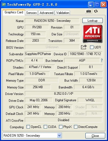This screenshot has height=141, width=108.
Task: Minimize the GPU-Z window
Action: (91, 4)
